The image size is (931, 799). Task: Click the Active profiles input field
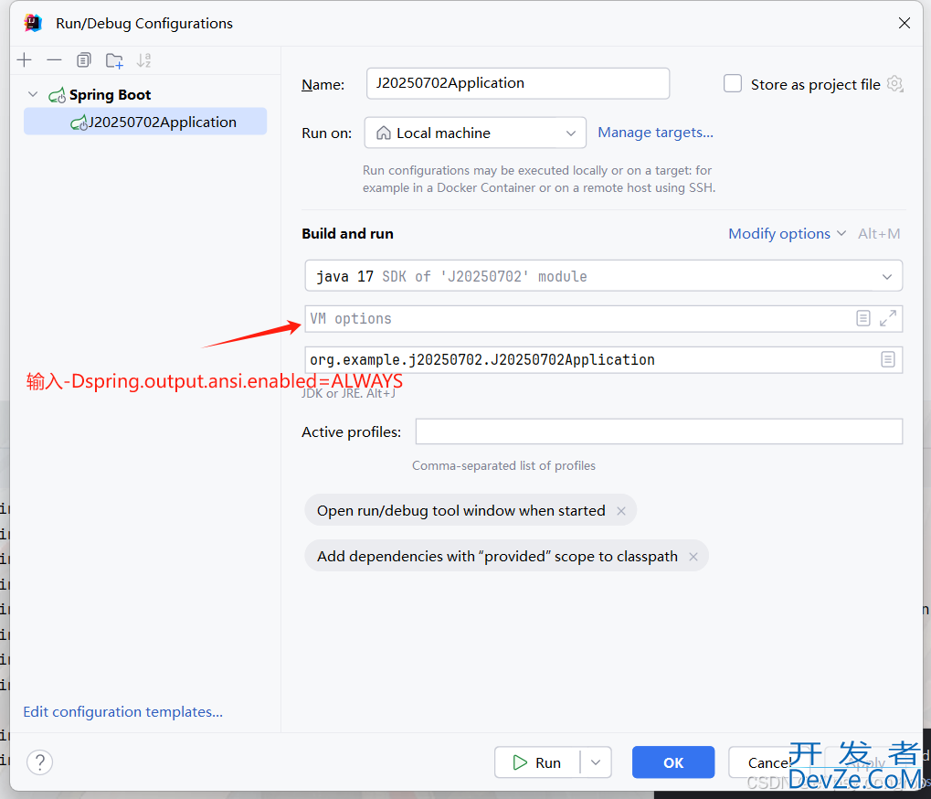coord(659,431)
